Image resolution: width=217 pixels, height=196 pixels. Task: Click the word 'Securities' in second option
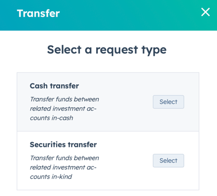(48, 145)
